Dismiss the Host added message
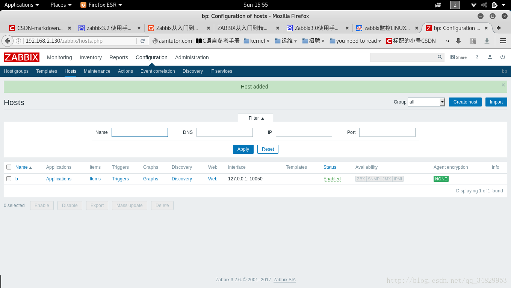This screenshot has height=288, width=511. [x=503, y=85]
